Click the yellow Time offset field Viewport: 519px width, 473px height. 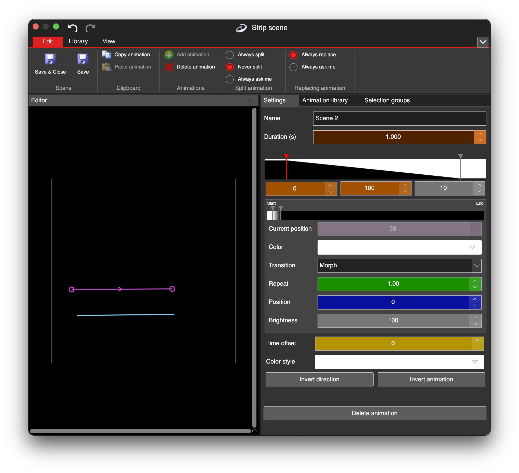[393, 343]
